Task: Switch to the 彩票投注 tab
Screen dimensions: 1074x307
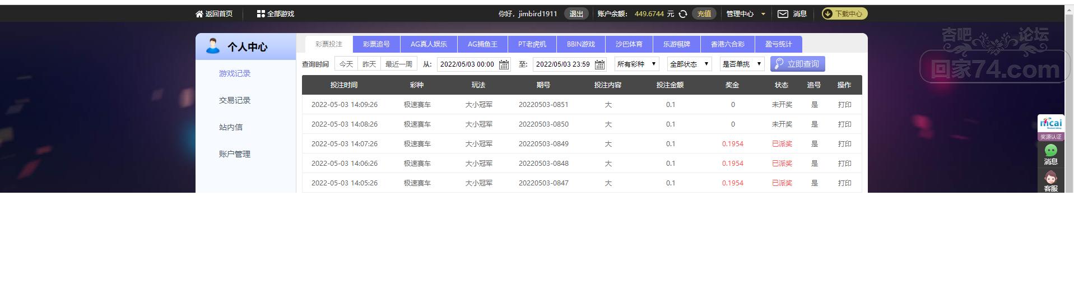Action: (329, 44)
